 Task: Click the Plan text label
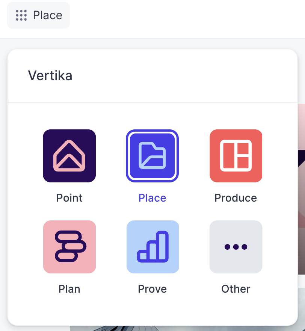(x=69, y=288)
